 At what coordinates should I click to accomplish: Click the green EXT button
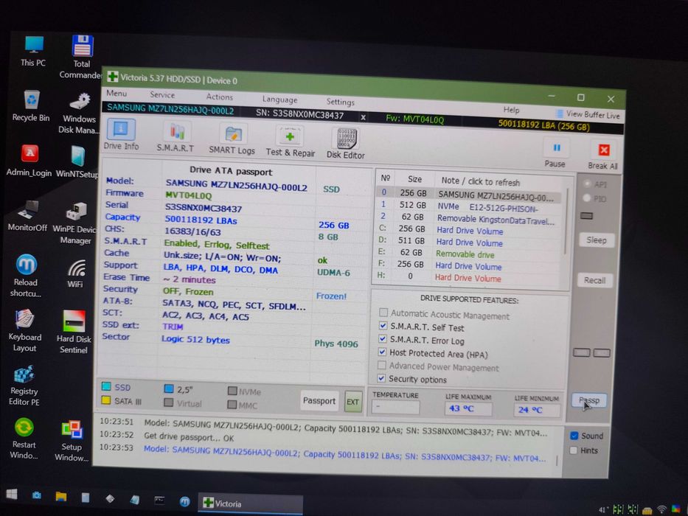353,402
